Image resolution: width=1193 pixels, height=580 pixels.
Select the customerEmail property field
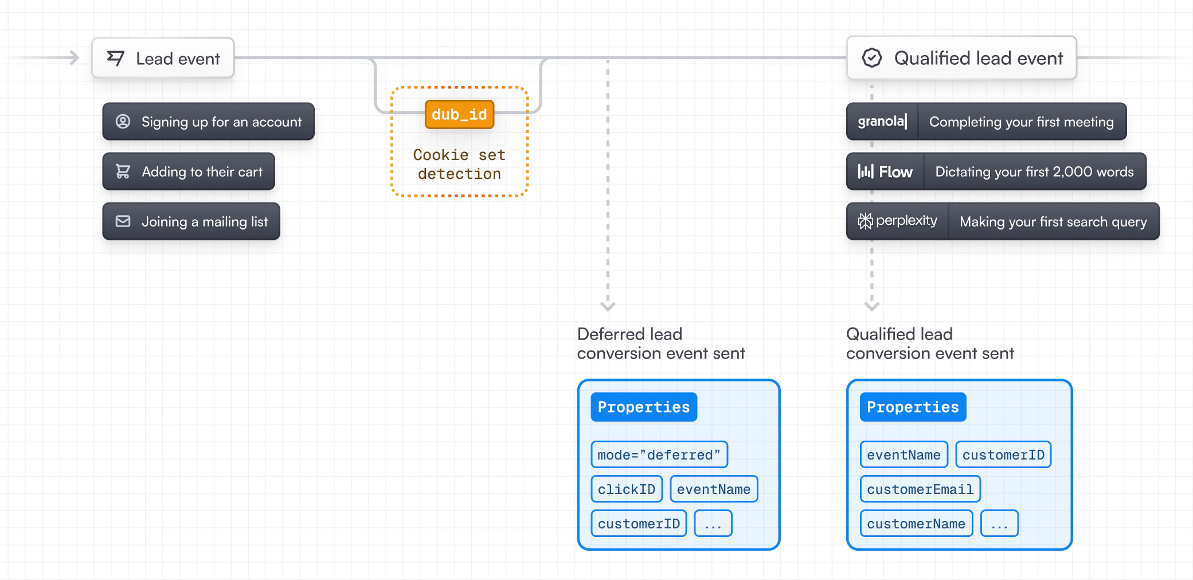pyautogui.click(x=920, y=489)
